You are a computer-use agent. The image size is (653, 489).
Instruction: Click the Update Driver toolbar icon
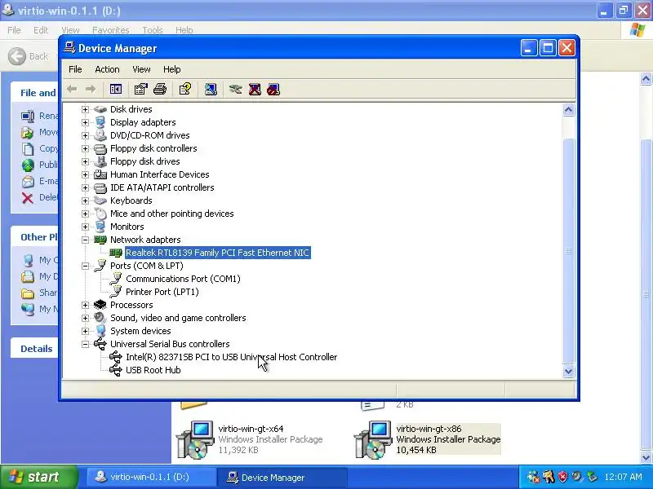click(x=235, y=89)
